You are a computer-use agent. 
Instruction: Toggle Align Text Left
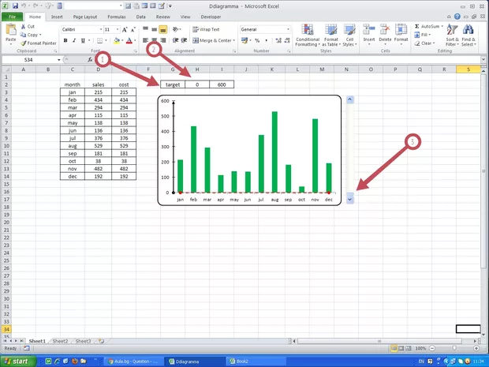(146, 40)
